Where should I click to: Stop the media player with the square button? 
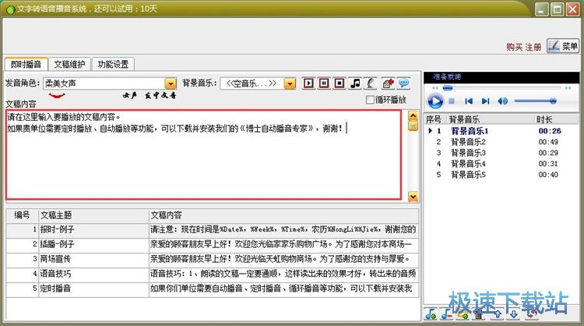coord(452,101)
